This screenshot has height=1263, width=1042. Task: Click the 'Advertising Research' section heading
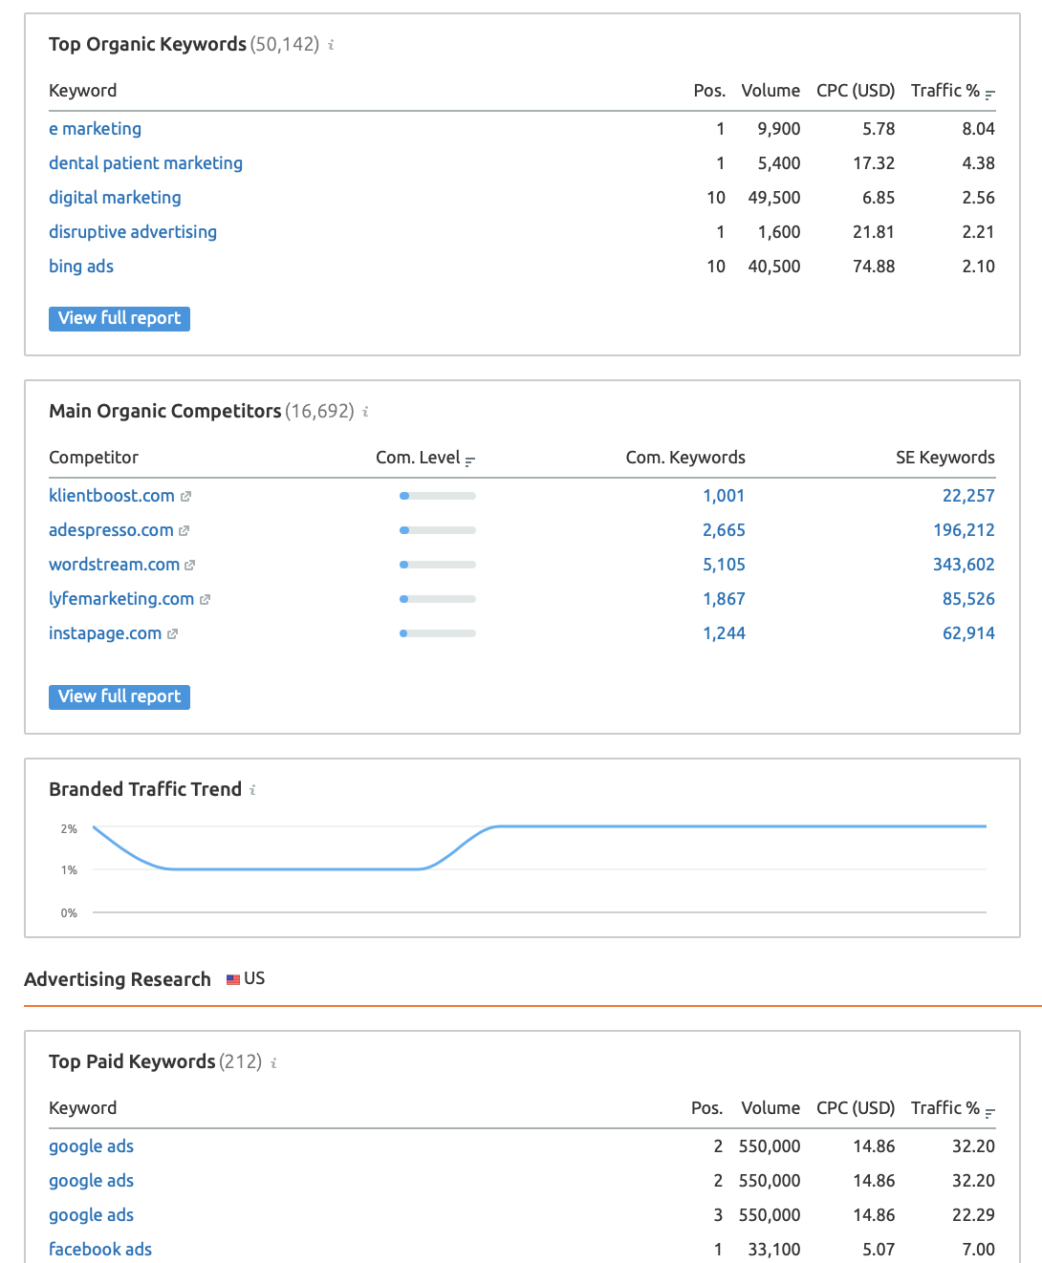tap(118, 979)
